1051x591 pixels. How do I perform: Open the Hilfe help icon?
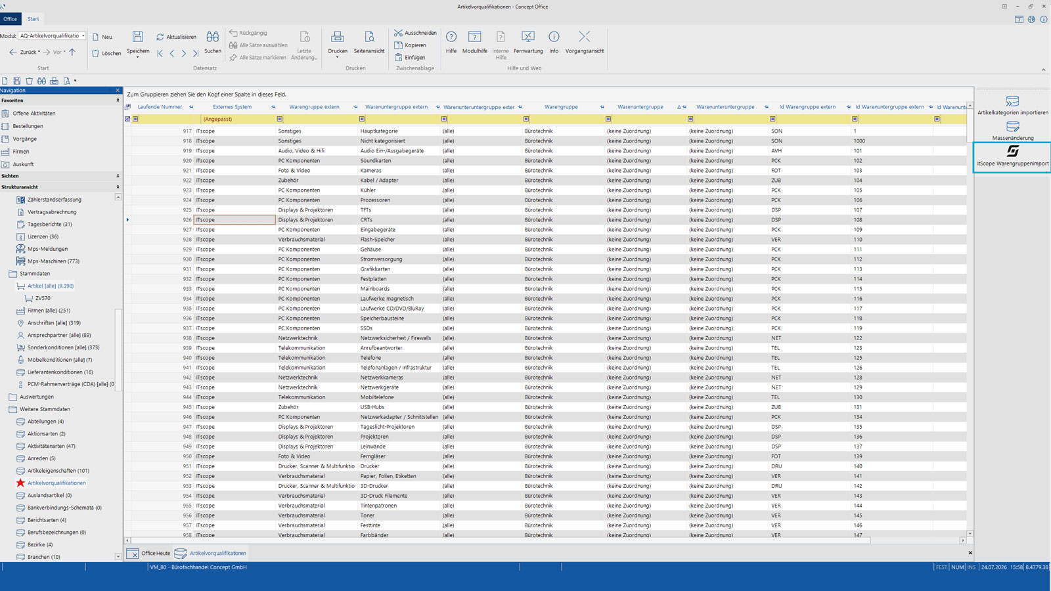[451, 37]
